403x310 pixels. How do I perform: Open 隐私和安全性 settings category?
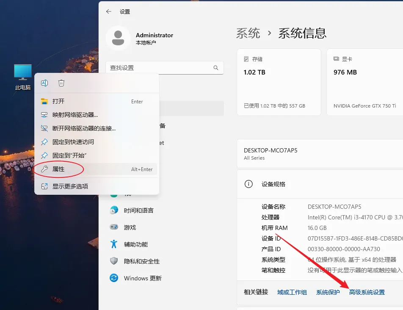165,261
